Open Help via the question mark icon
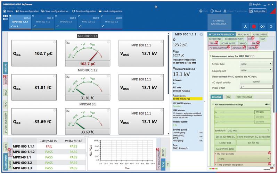 pyautogui.click(x=201, y=11)
